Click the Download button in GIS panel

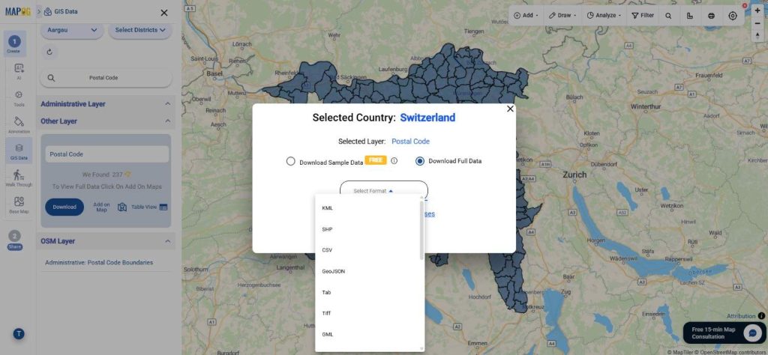point(64,207)
